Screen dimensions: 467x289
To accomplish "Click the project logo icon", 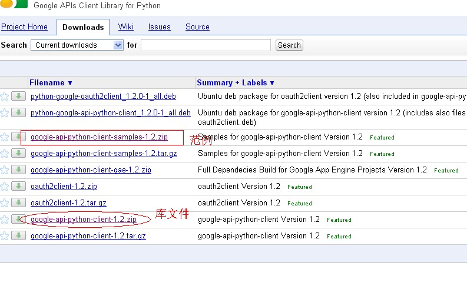I will pos(14,4).
